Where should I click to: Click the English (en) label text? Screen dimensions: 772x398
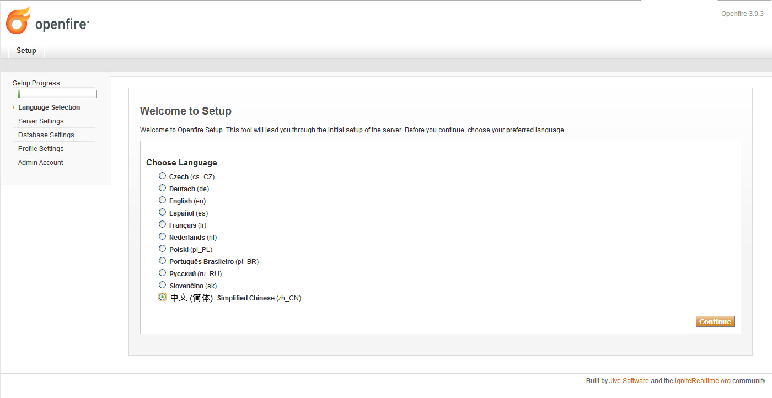(187, 201)
